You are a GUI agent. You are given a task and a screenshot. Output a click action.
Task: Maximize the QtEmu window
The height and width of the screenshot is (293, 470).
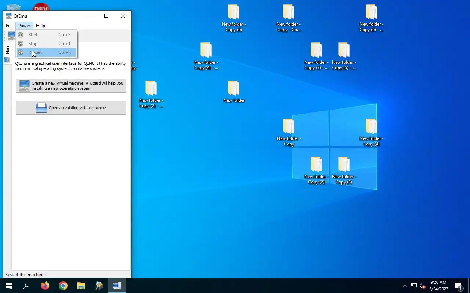click(106, 16)
